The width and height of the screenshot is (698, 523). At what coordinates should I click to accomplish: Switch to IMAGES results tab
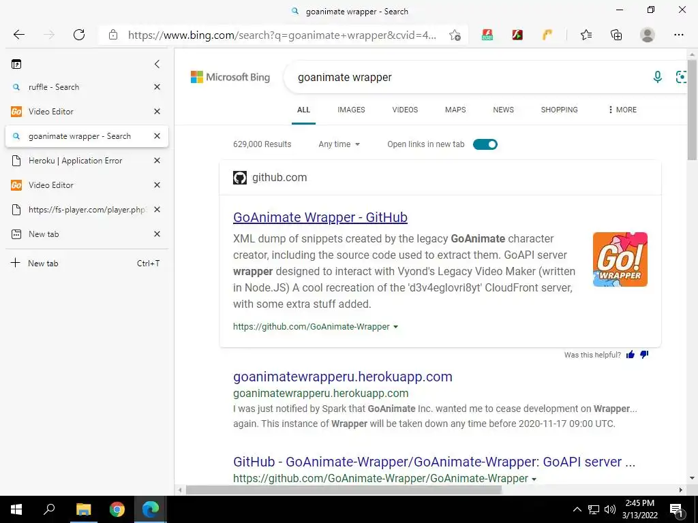351,110
